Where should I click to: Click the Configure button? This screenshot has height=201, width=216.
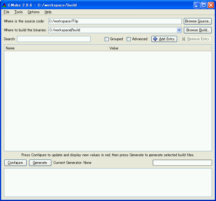click(15, 163)
